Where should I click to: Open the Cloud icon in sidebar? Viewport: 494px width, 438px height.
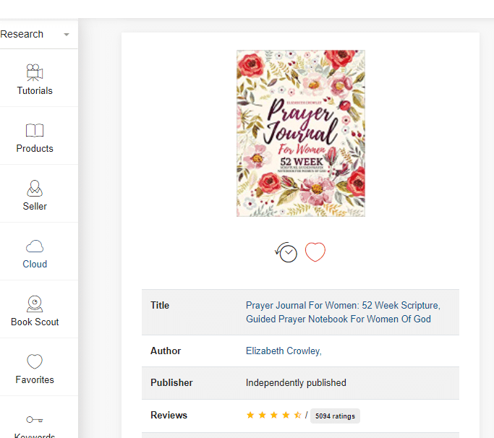coord(35,246)
